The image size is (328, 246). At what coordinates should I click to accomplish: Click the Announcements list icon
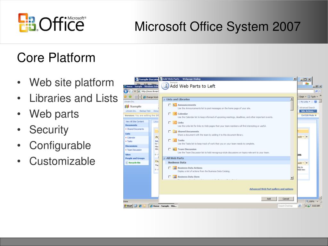(175, 105)
